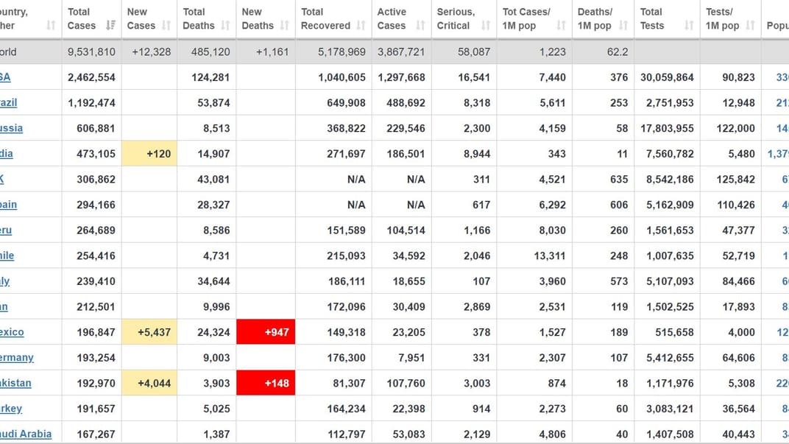This screenshot has width=789, height=444.
Task: Click the Total Tests sort arrows
Action: pyautogui.click(x=689, y=26)
